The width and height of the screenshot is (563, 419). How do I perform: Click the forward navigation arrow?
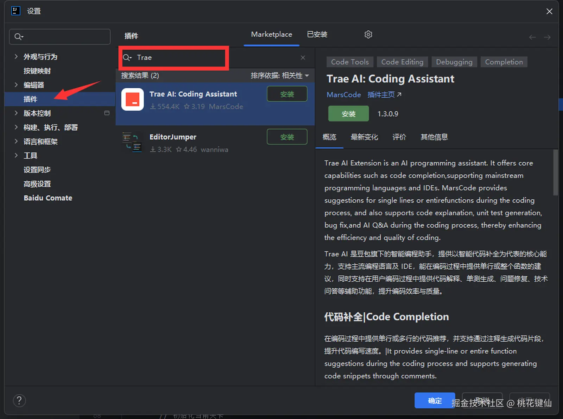point(547,37)
